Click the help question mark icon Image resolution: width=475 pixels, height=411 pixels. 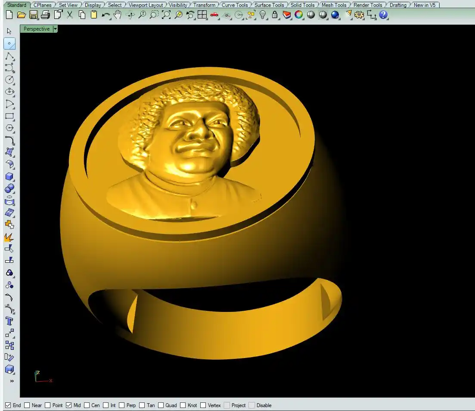(x=383, y=15)
